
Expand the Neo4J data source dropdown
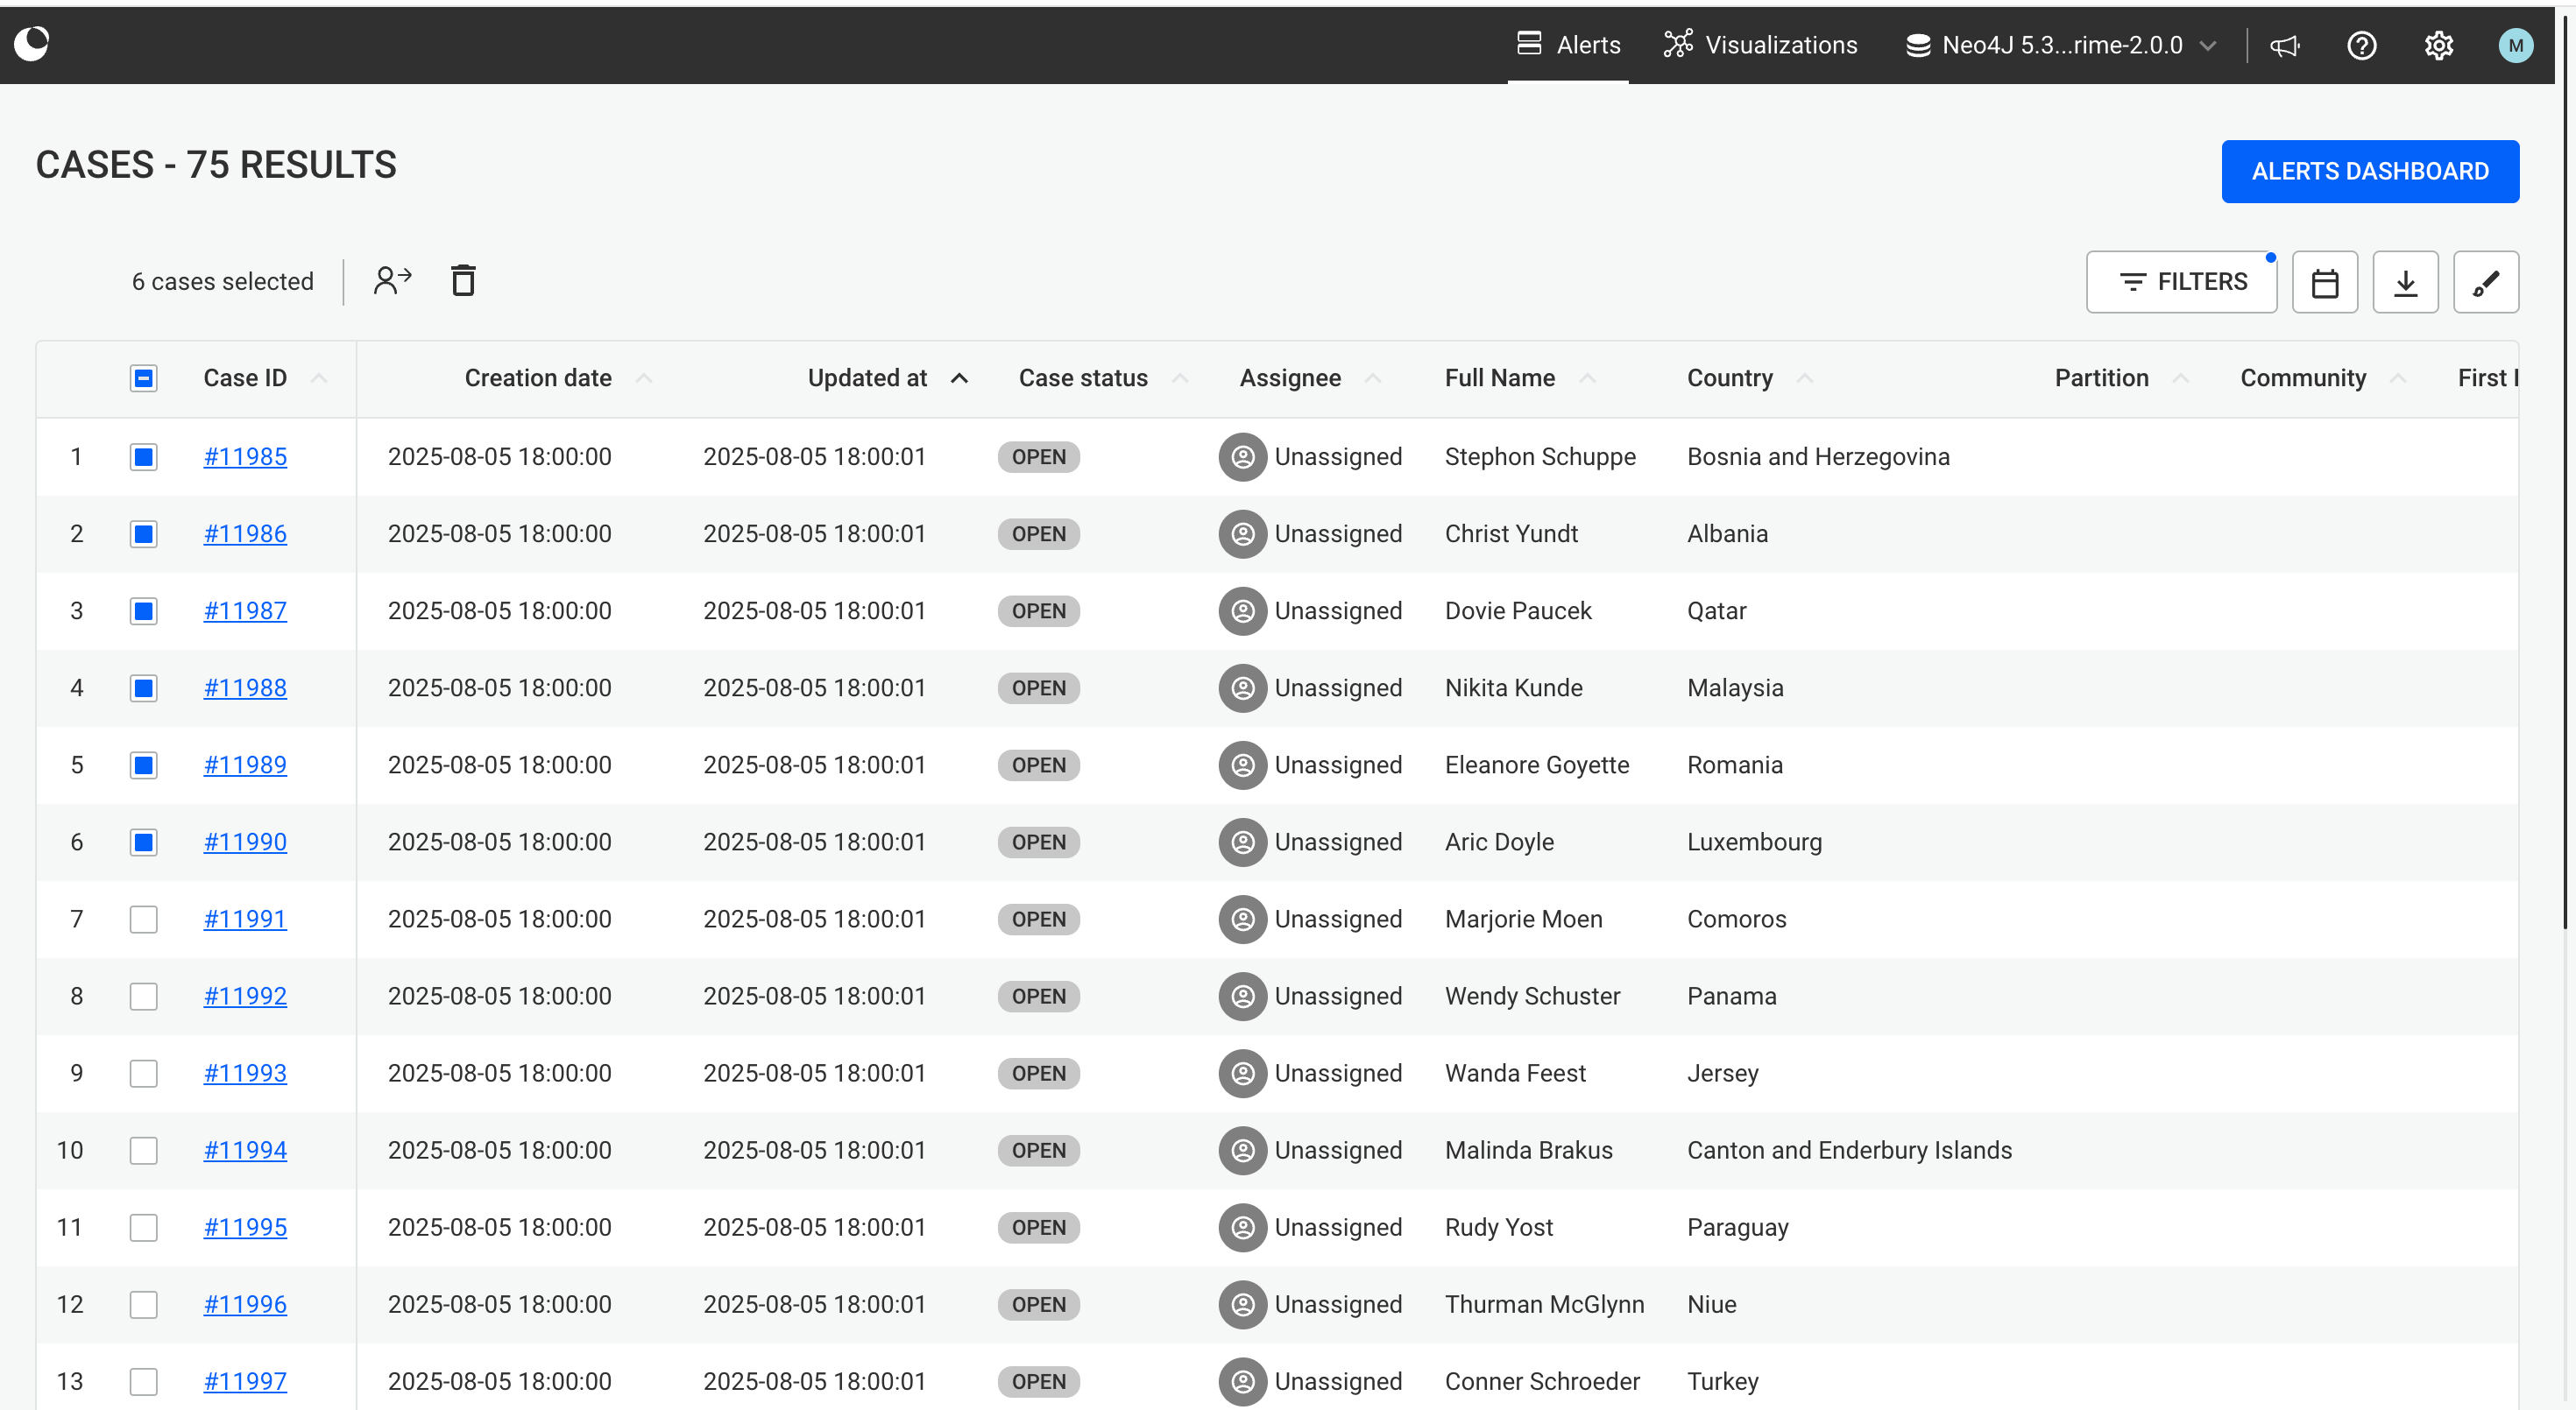pos(2061,46)
